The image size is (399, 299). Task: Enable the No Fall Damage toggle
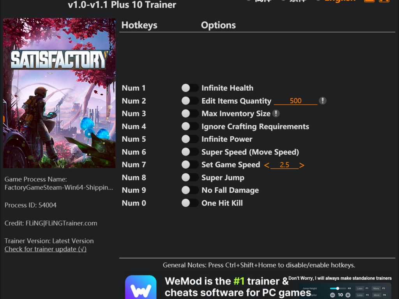[190, 190]
